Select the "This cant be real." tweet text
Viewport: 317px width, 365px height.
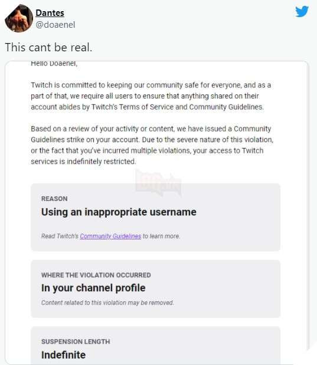[x=48, y=47]
